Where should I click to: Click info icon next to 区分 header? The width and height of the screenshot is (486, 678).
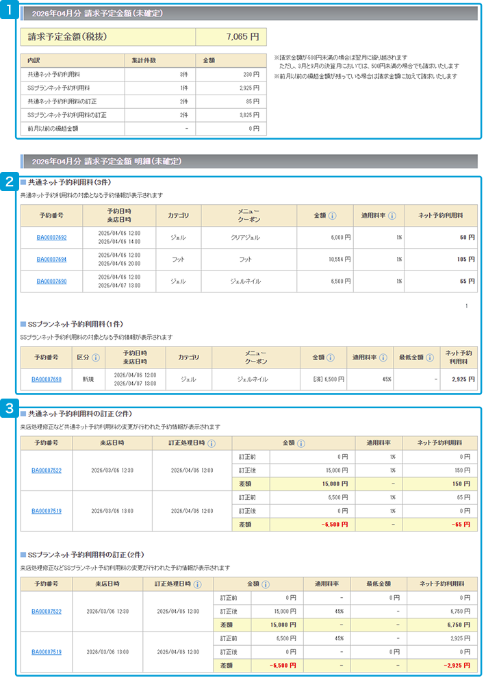click(96, 357)
